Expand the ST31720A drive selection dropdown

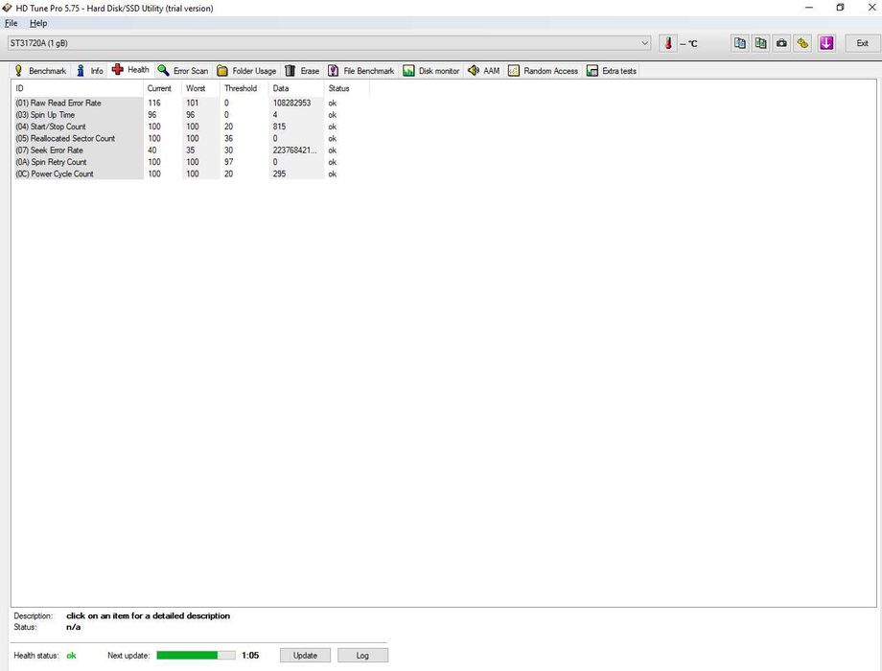644,43
